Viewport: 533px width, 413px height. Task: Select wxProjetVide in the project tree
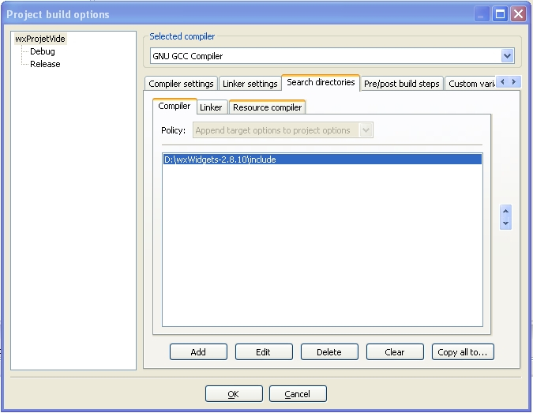[x=40, y=39]
